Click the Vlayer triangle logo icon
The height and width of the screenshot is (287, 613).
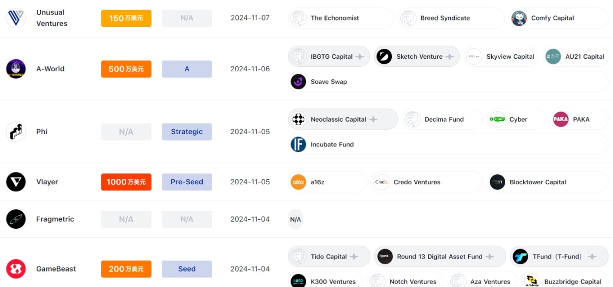click(x=15, y=182)
